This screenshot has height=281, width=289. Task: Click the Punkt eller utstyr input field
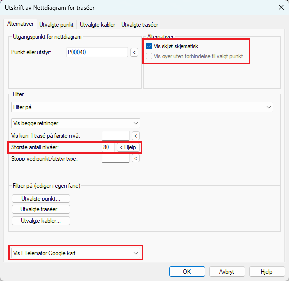coord(97,52)
